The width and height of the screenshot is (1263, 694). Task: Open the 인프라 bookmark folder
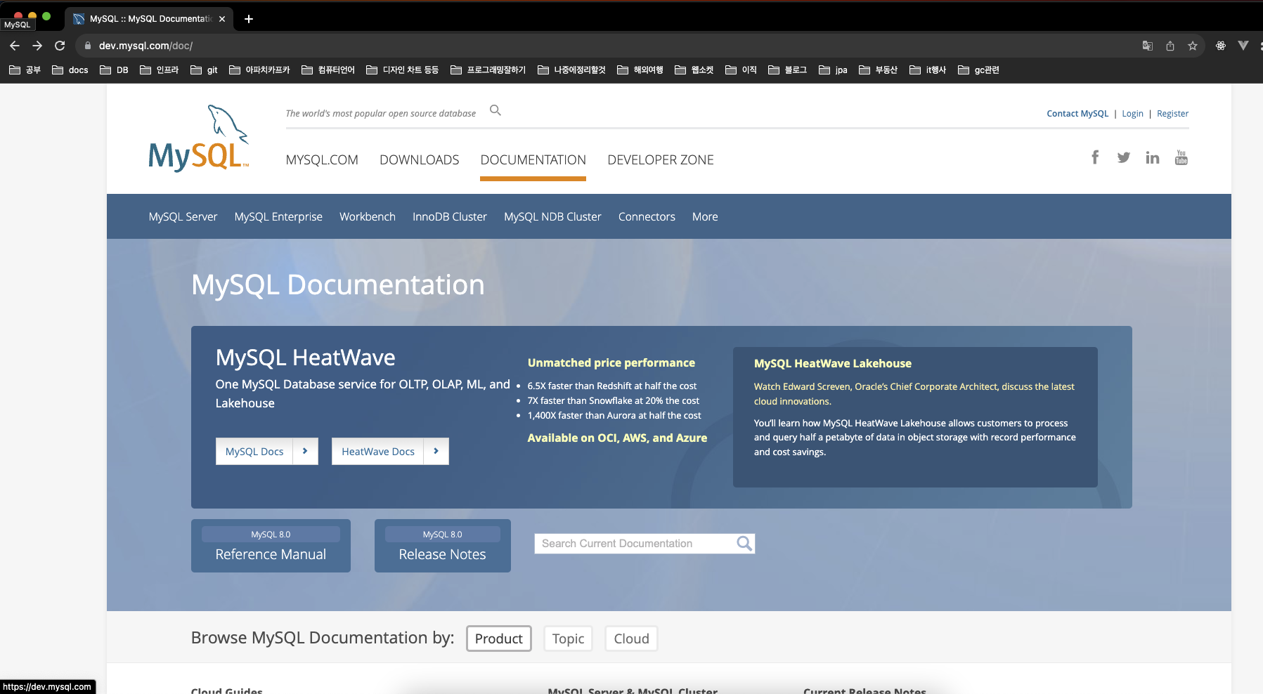(160, 70)
